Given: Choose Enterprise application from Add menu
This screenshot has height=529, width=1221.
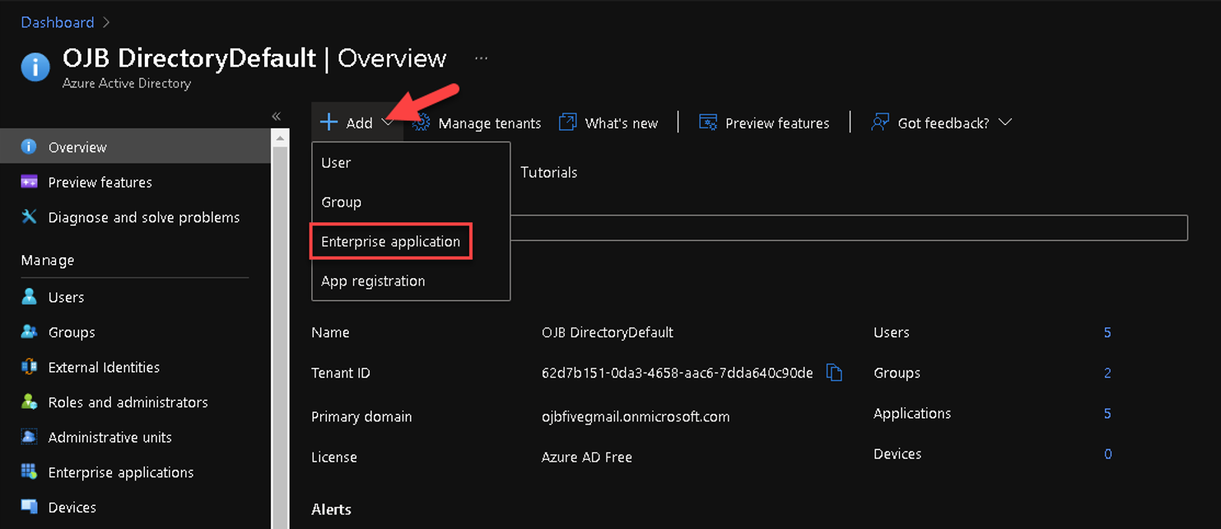Looking at the screenshot, I should point(391,242).
